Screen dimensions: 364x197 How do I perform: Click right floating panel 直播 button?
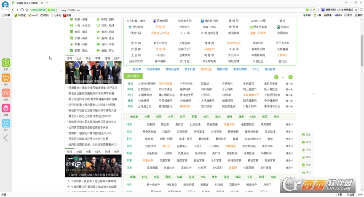(306, 135)
